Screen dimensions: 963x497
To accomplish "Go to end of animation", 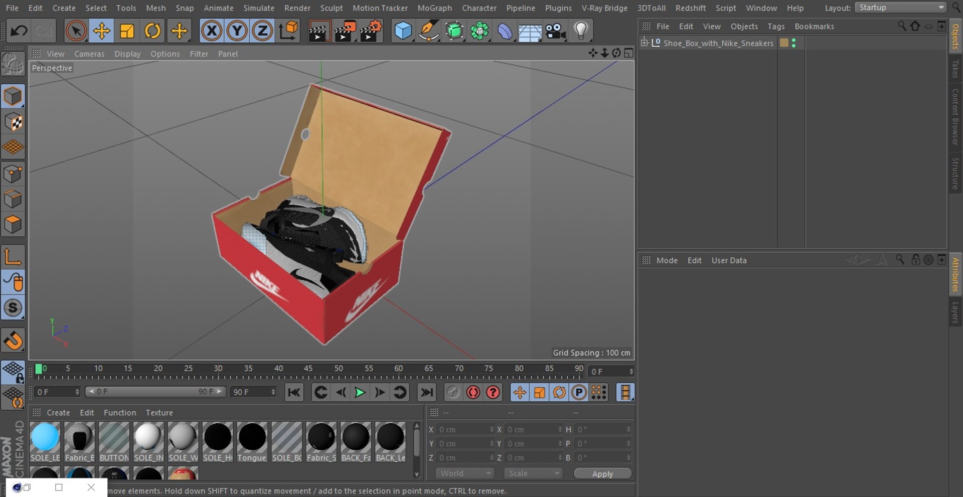I will pos(427,392).
